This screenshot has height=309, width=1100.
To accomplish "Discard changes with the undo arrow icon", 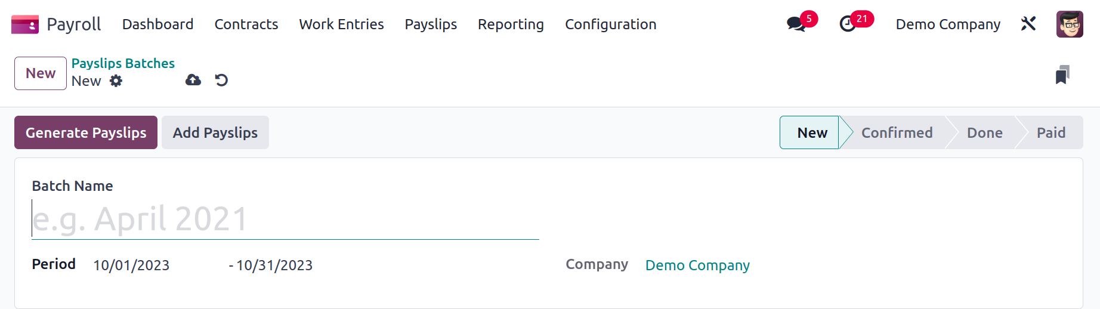I will click(x=221, y=80).
